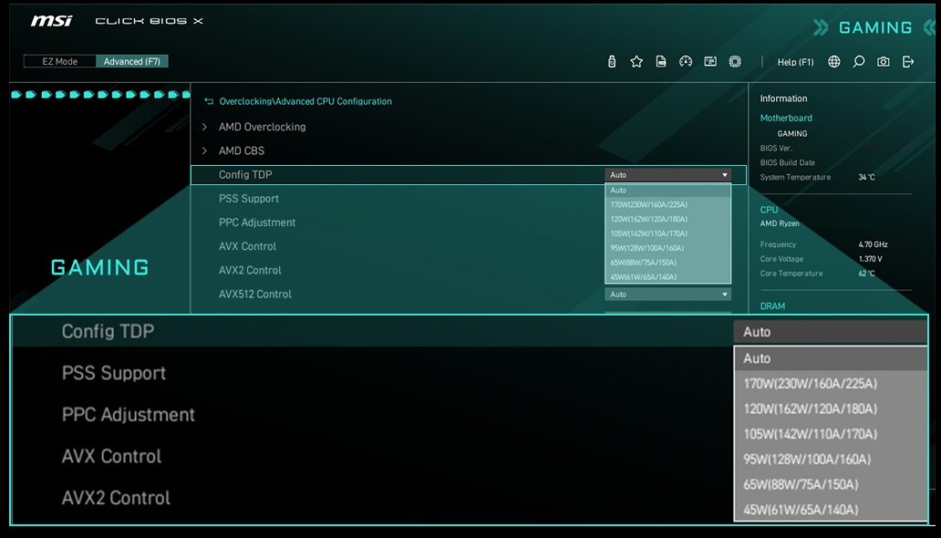This screenshot has width=941, height=538.
Task: Choose 170W(230W/160A/225A) in the small unmagnified list
Action: point(668,205)
